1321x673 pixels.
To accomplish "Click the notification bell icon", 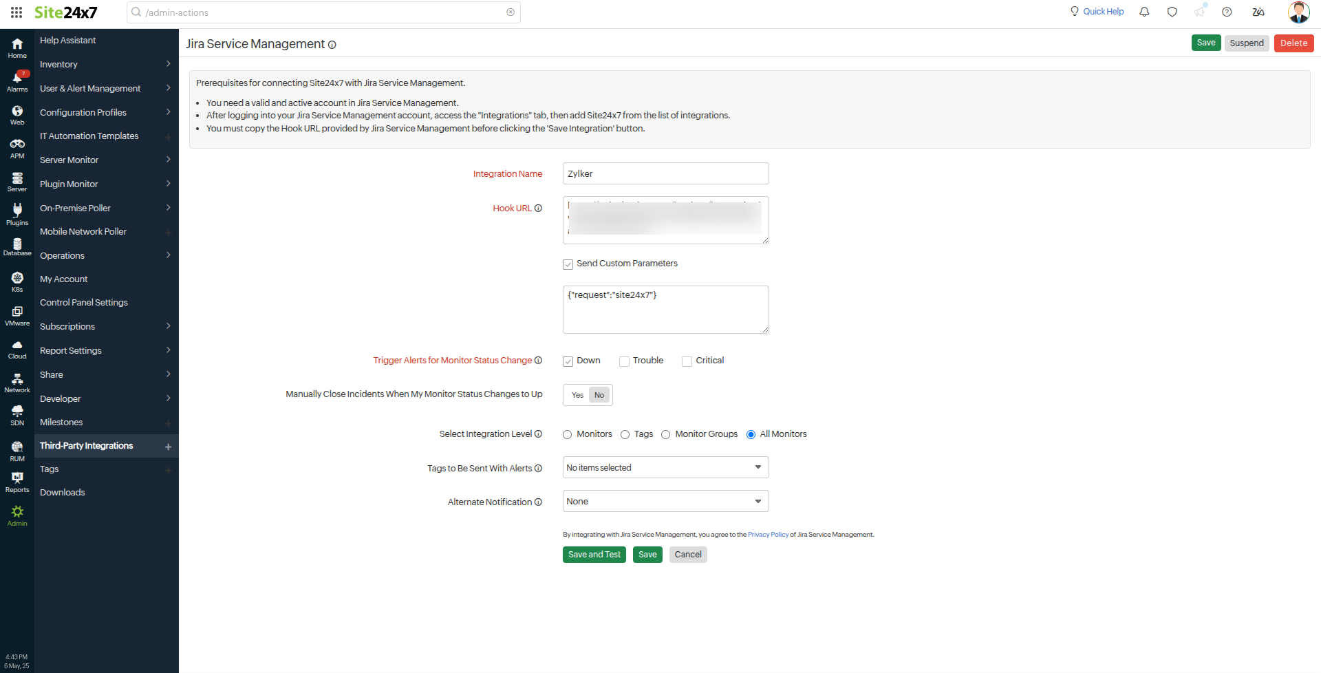I will pos(1144,12).
